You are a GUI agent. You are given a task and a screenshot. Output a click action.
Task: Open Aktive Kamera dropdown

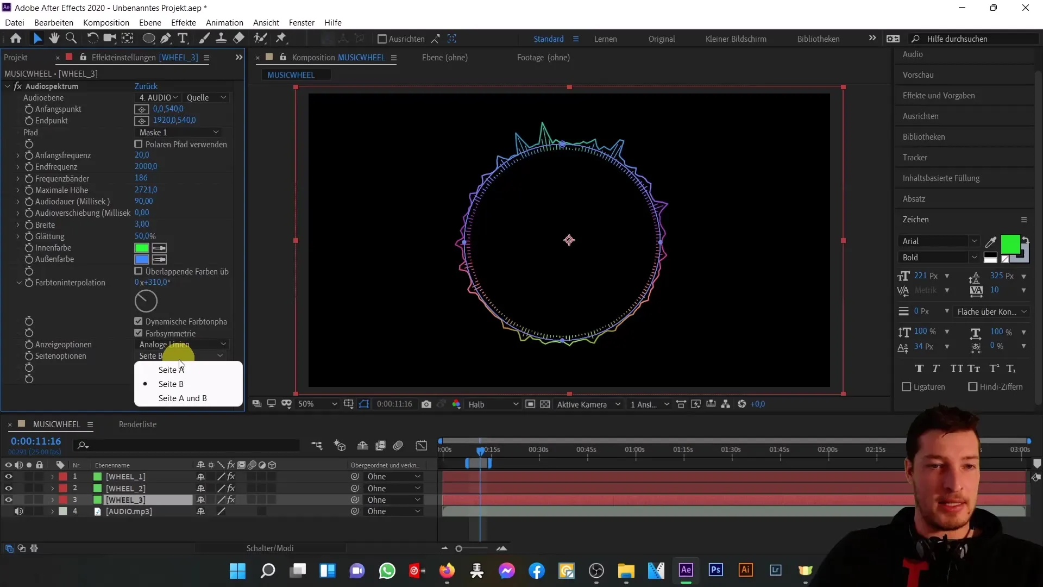pos(589,404)
